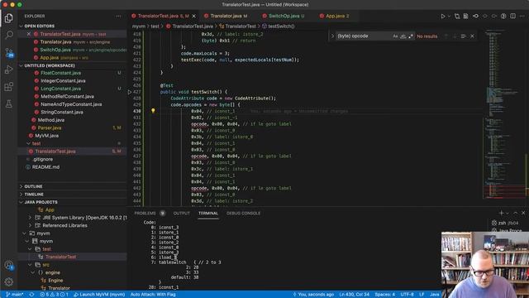Collapse the test folder in workspace tree

tap(28, 143)
